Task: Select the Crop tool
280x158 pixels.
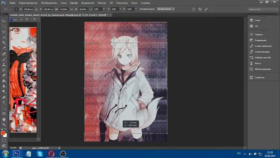Action: (4, 43)
